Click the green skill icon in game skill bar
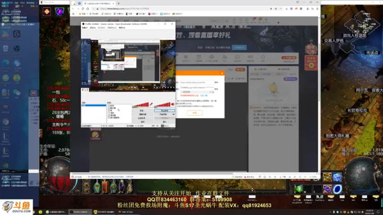Image resolution: width=383 pixels, height=215 pixels. pos(298,189)
